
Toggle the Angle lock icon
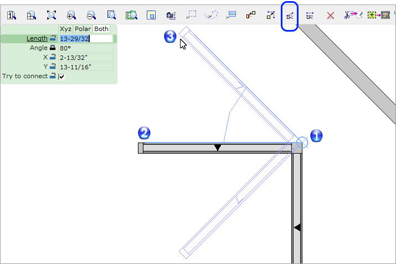[53, 48]
